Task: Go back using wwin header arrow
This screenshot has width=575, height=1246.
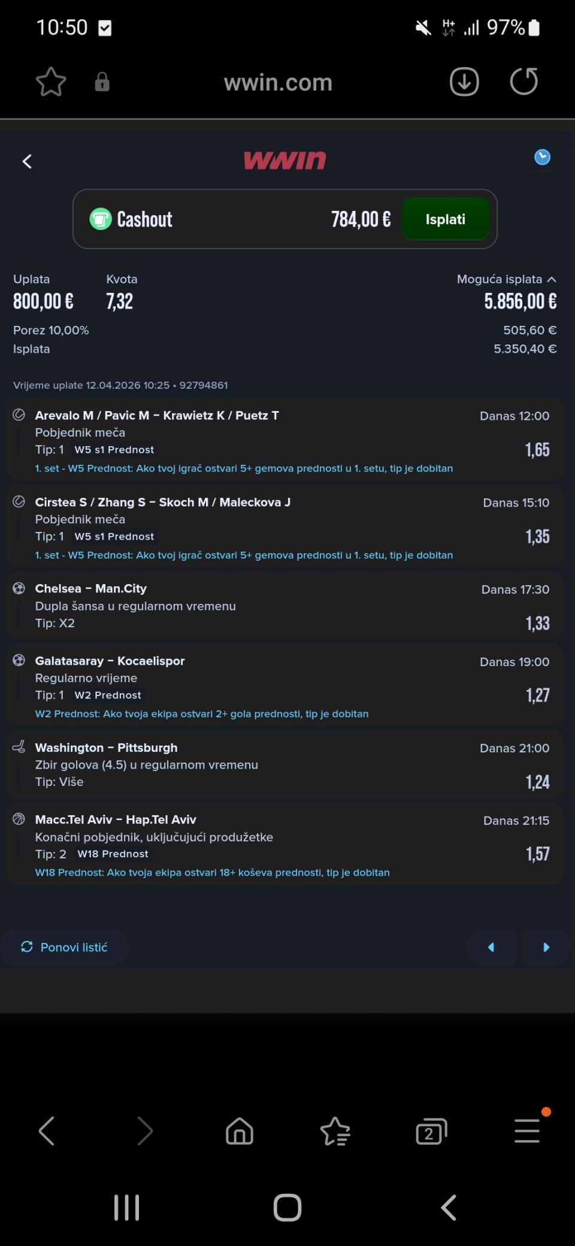Action: pyautogui.click(x=27, y=161)
